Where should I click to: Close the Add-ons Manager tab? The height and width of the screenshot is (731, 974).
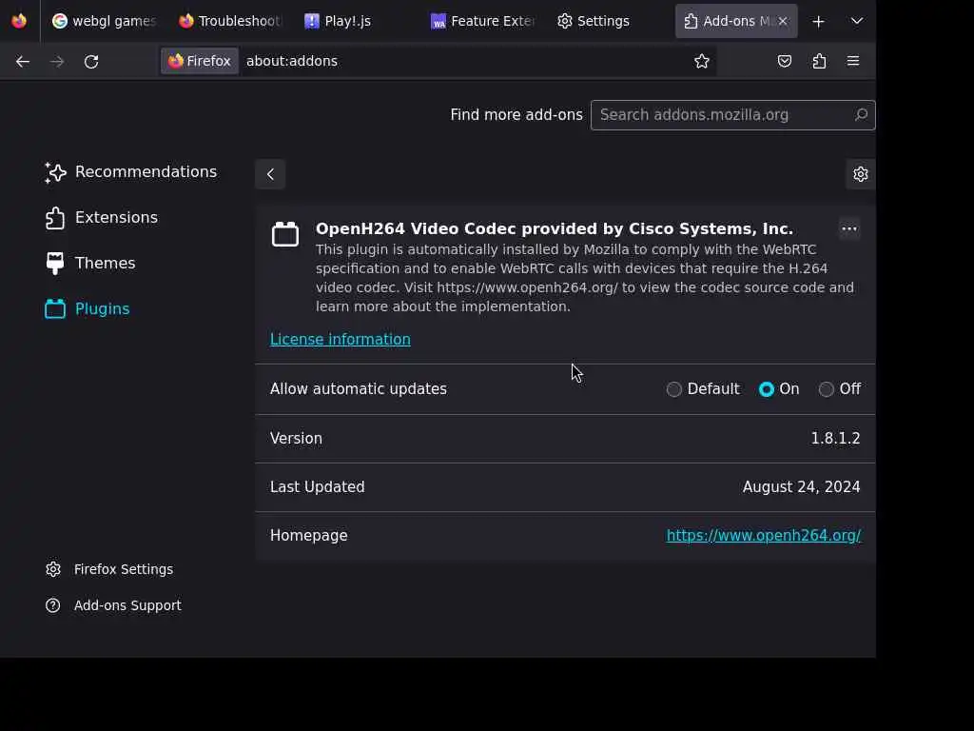[x=783, y=21]
